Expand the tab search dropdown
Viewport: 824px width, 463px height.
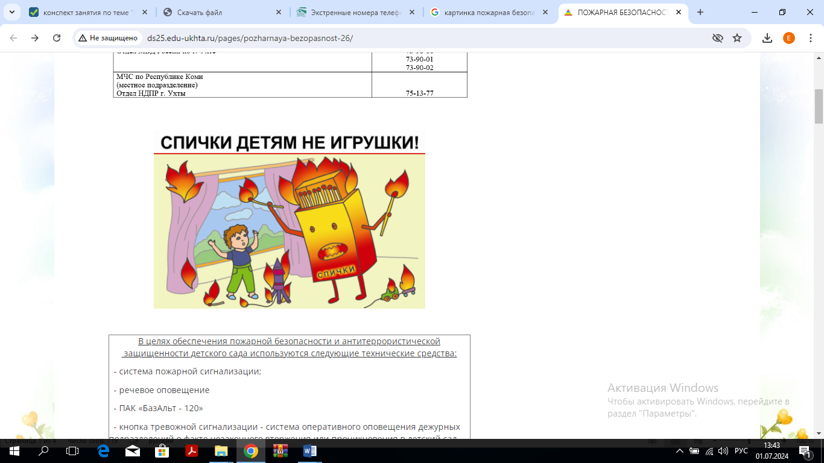(x=11, y=12)
